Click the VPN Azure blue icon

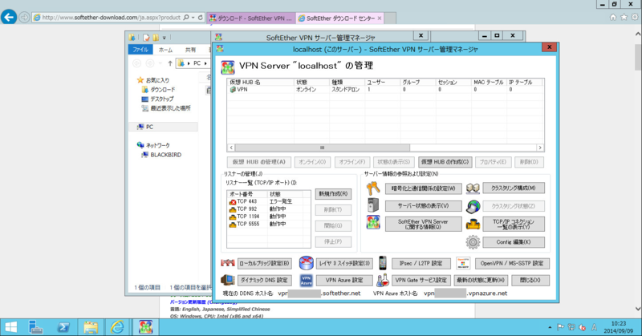click(x=306, y=281)
